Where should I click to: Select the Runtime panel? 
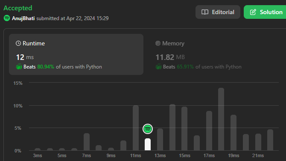point(76,54)
